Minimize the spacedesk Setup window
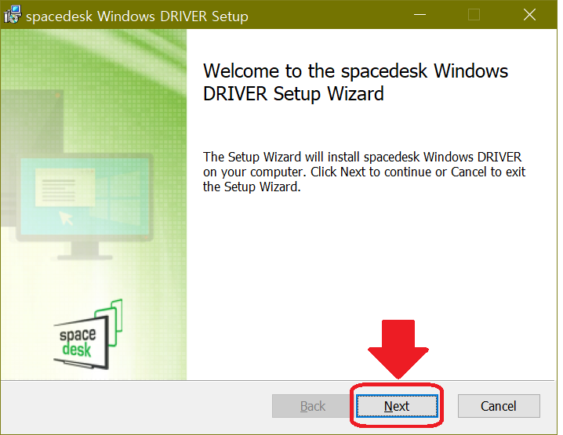Viewport: 563px width, 435px height. [420, 15]
